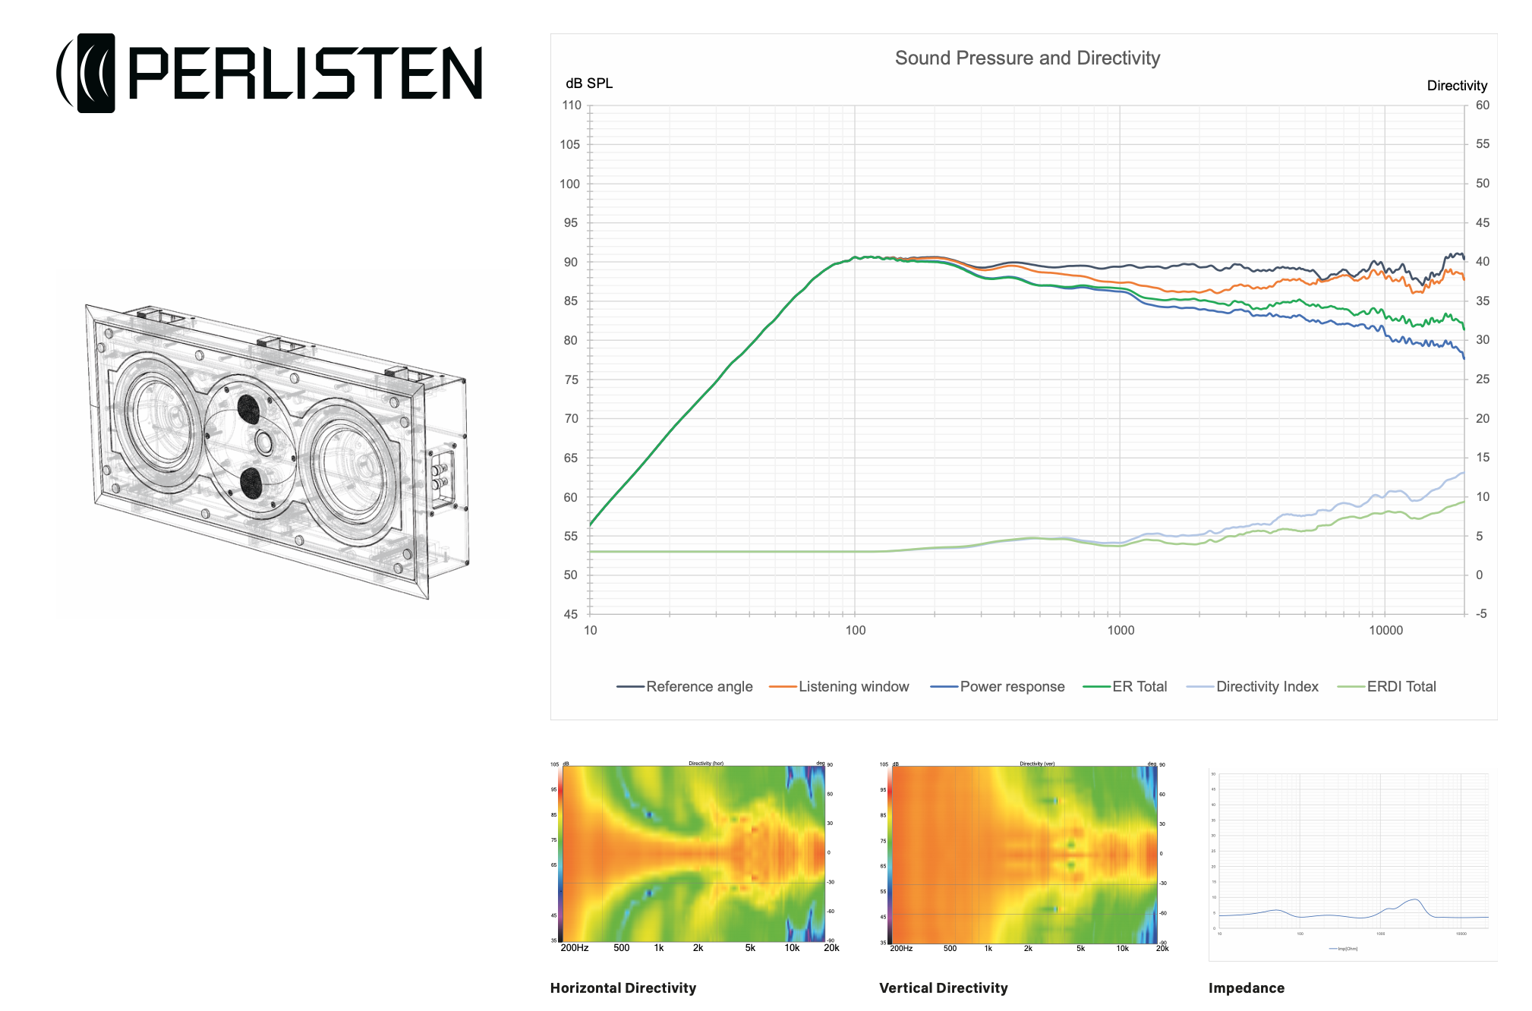This screenshot has height=1011, width=1532.
Task: Click the Vertical Directivity caption
Action: pos(943,987)
